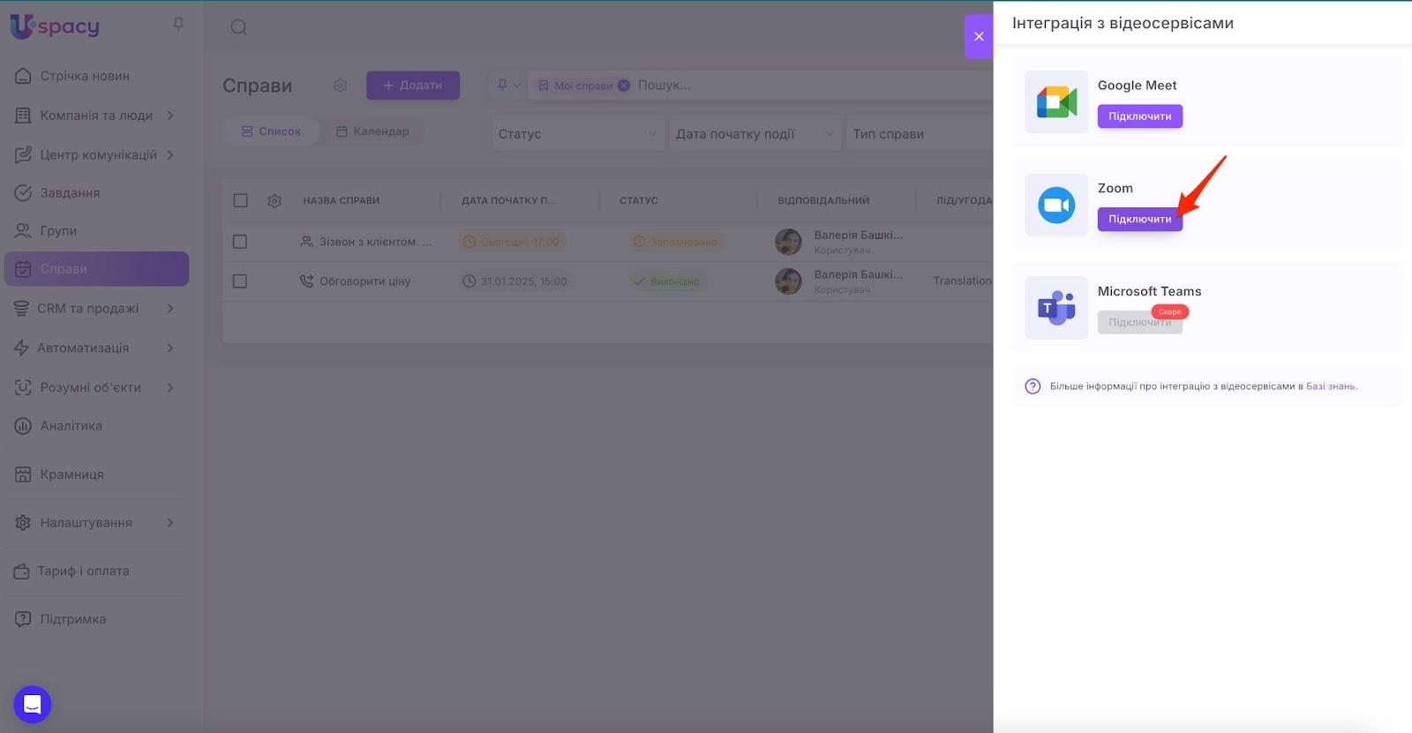1412x733 pixels.
Task: Open Підтримка in sidebar
Action: (x=72, y=619)
